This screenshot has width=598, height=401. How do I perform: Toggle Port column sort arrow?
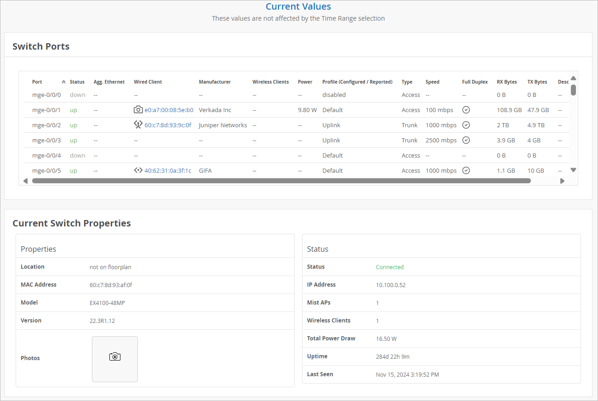[x=63, y=82]
